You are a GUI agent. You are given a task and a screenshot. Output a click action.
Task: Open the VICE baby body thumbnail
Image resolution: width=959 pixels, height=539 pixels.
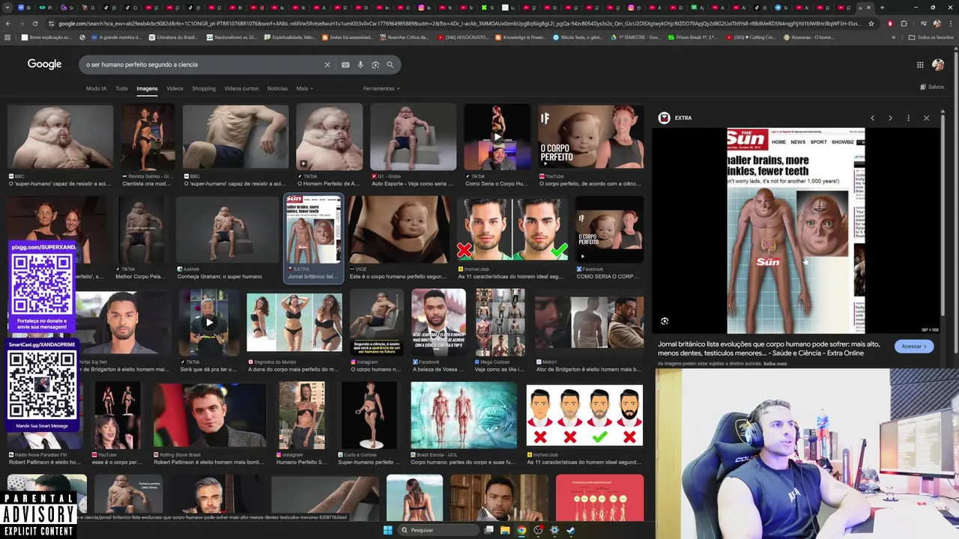399,230
